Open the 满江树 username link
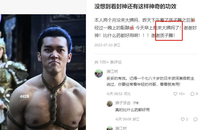The height and width of the screenshot is (130, 204). 112,71
